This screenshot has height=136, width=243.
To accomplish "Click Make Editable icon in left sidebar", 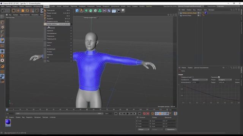I will pyautogui.click(x=2, y=17).
